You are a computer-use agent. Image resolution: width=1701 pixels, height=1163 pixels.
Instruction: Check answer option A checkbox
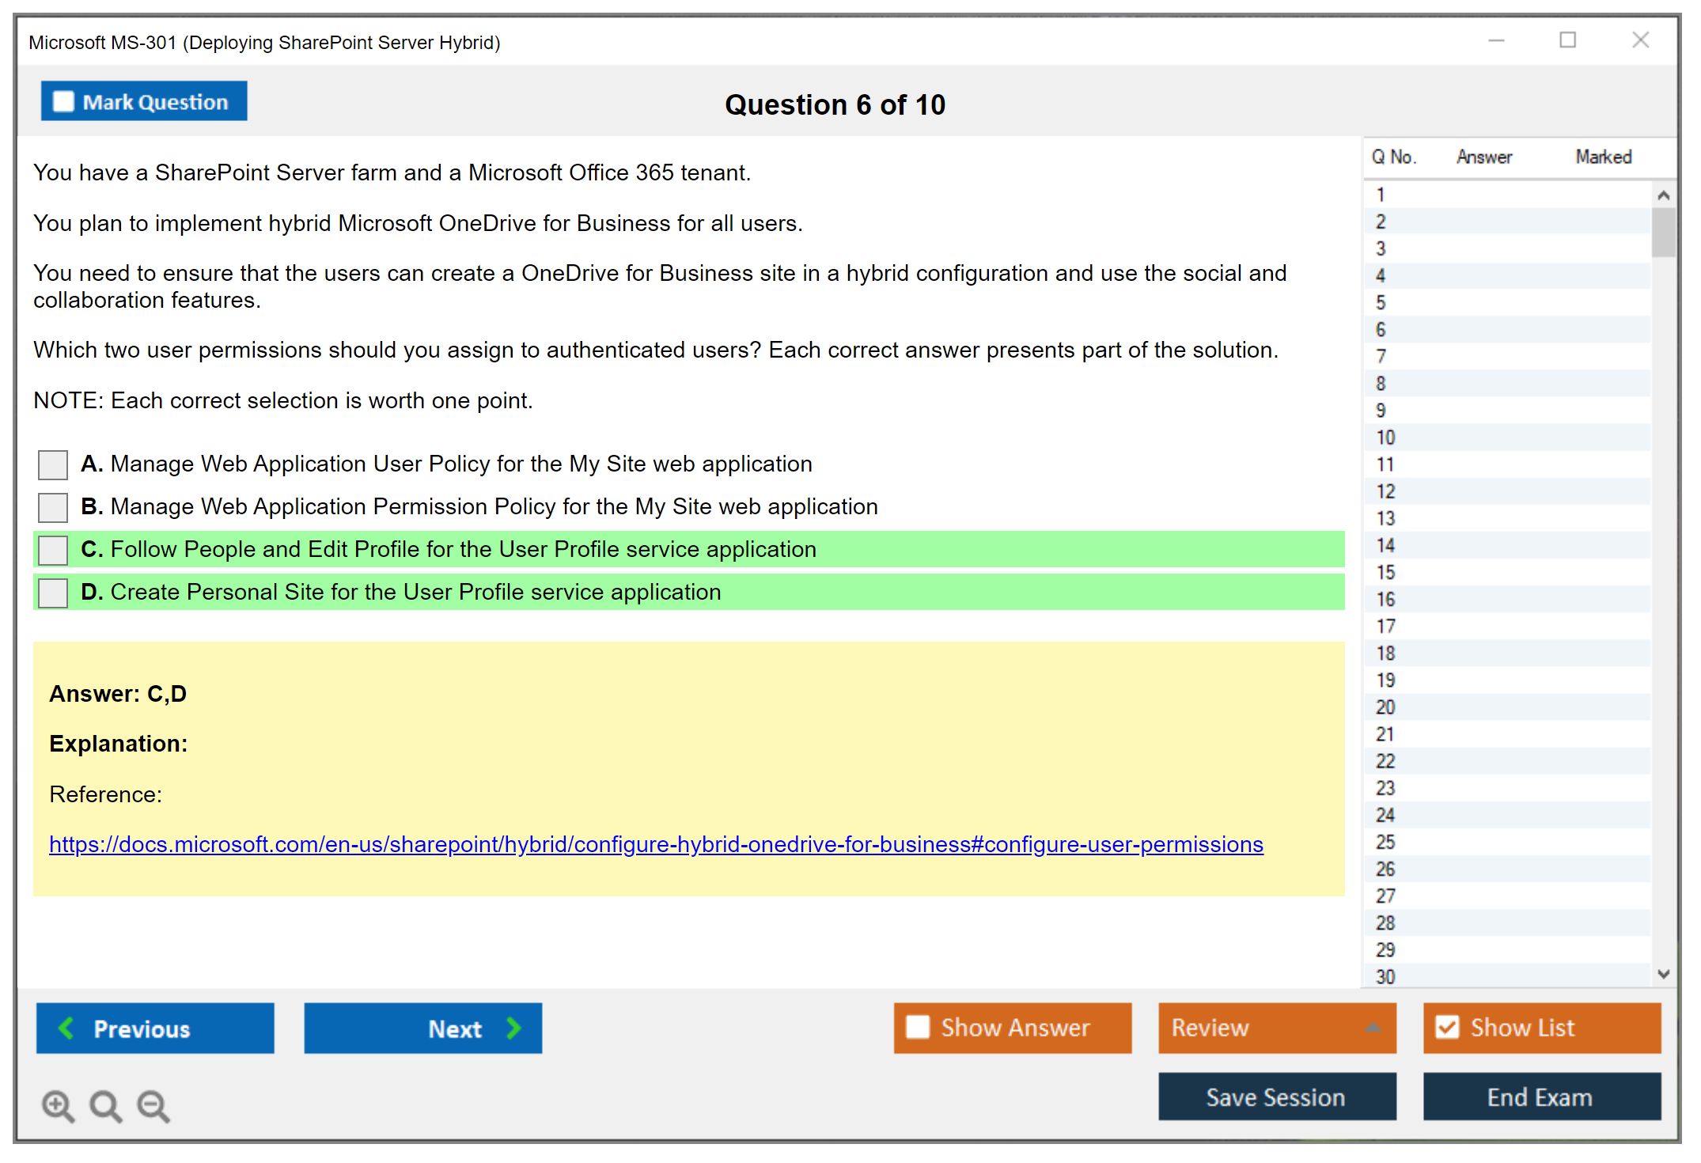tap(53, 464)
